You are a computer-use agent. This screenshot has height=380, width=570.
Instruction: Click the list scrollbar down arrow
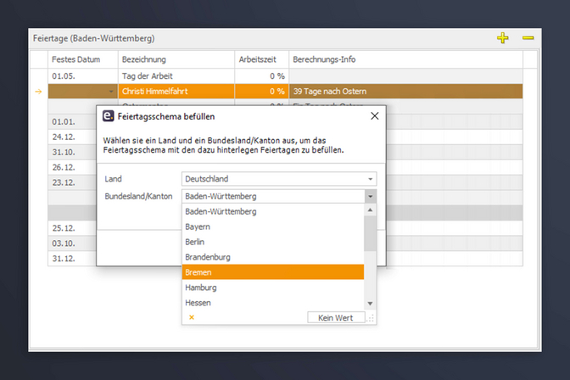(370, 304)
